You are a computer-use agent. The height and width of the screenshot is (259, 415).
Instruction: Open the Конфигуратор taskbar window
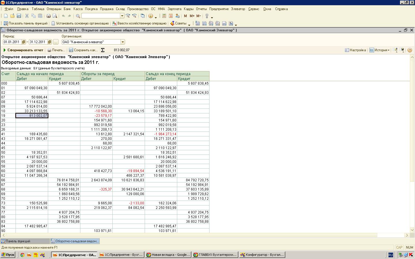tap(262, 255)
